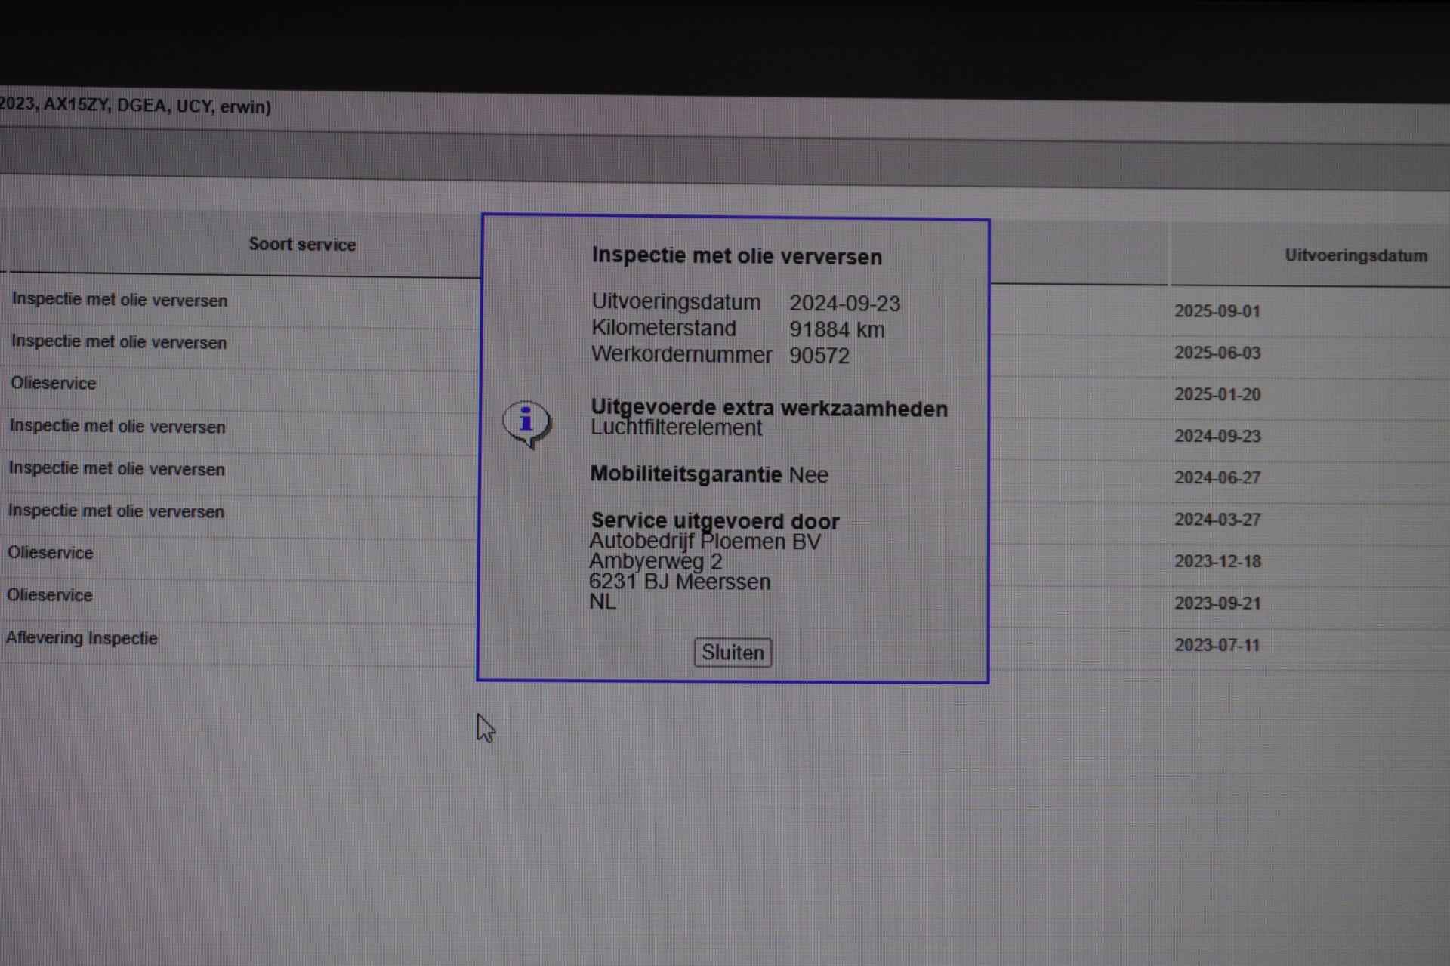Click the Uitvoeringsdatum column header

pos(1356,255)
